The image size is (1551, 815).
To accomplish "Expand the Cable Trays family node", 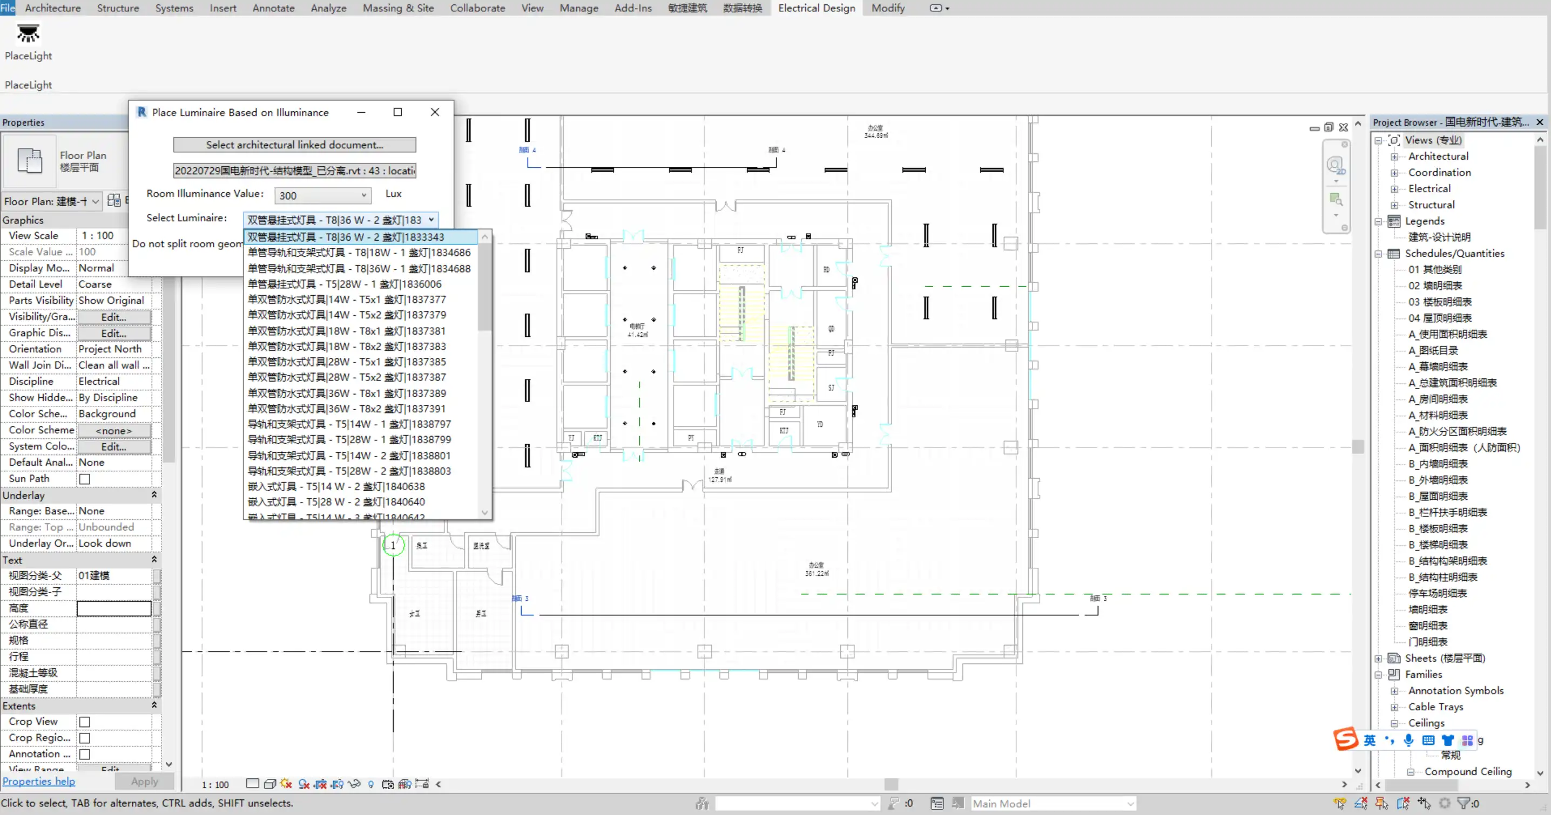I will pyautogui.click(x=1394, y=707).
